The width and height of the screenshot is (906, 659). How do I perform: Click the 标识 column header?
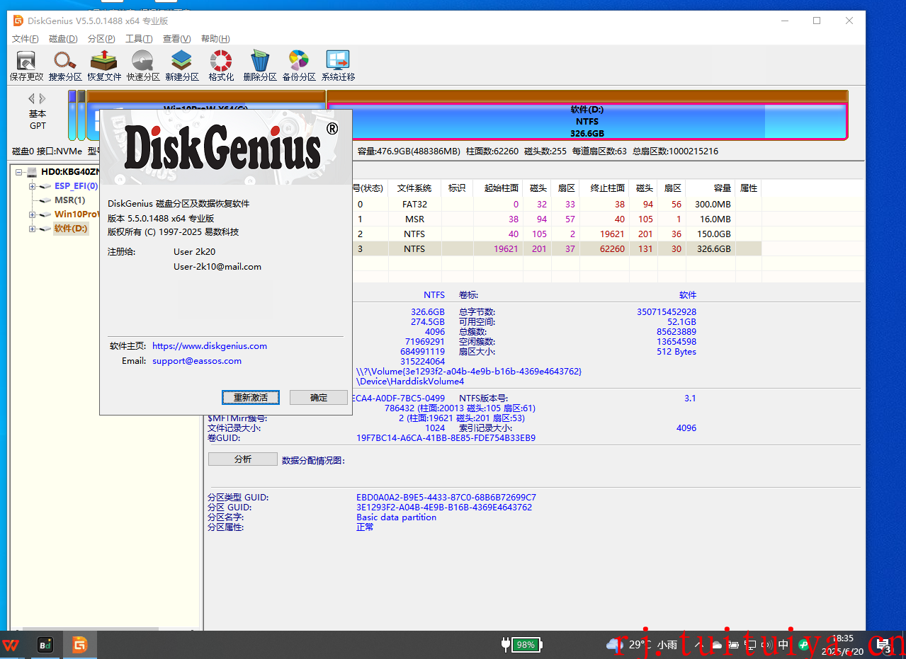coord(457,188)
